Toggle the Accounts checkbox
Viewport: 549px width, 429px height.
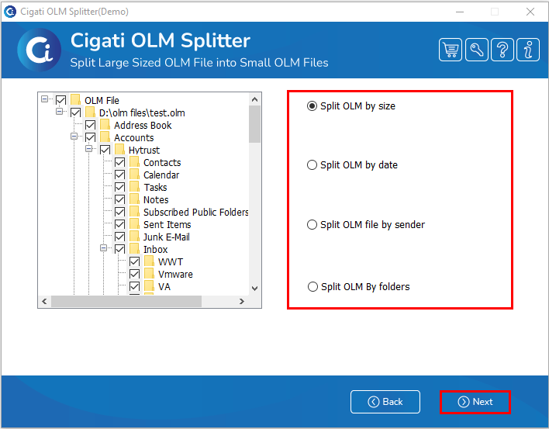coord(90,137)
